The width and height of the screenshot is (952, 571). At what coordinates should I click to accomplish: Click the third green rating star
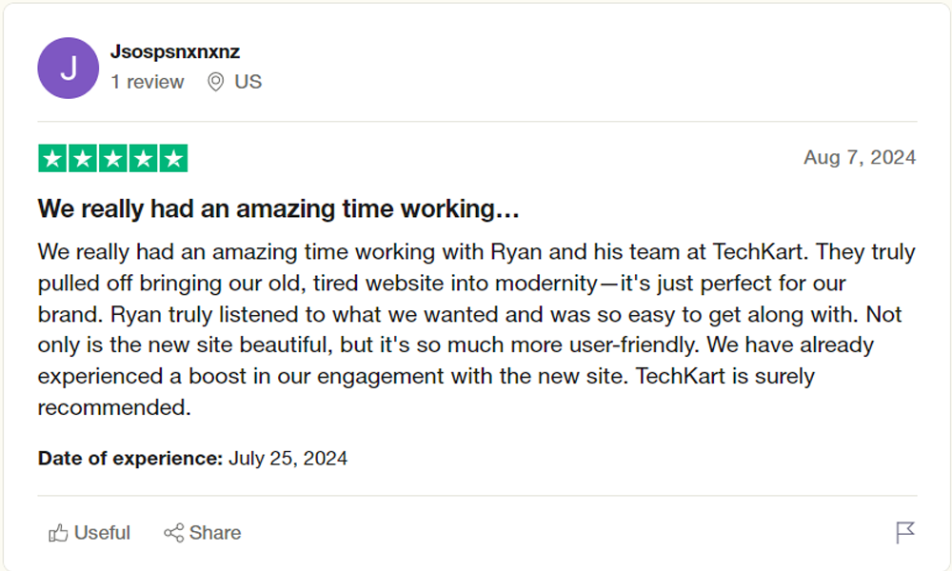pos(112,159)
